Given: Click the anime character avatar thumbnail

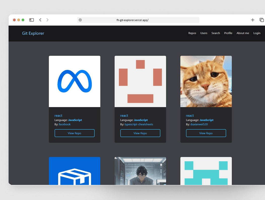Looking at the screenshot, I should point(140,171).
